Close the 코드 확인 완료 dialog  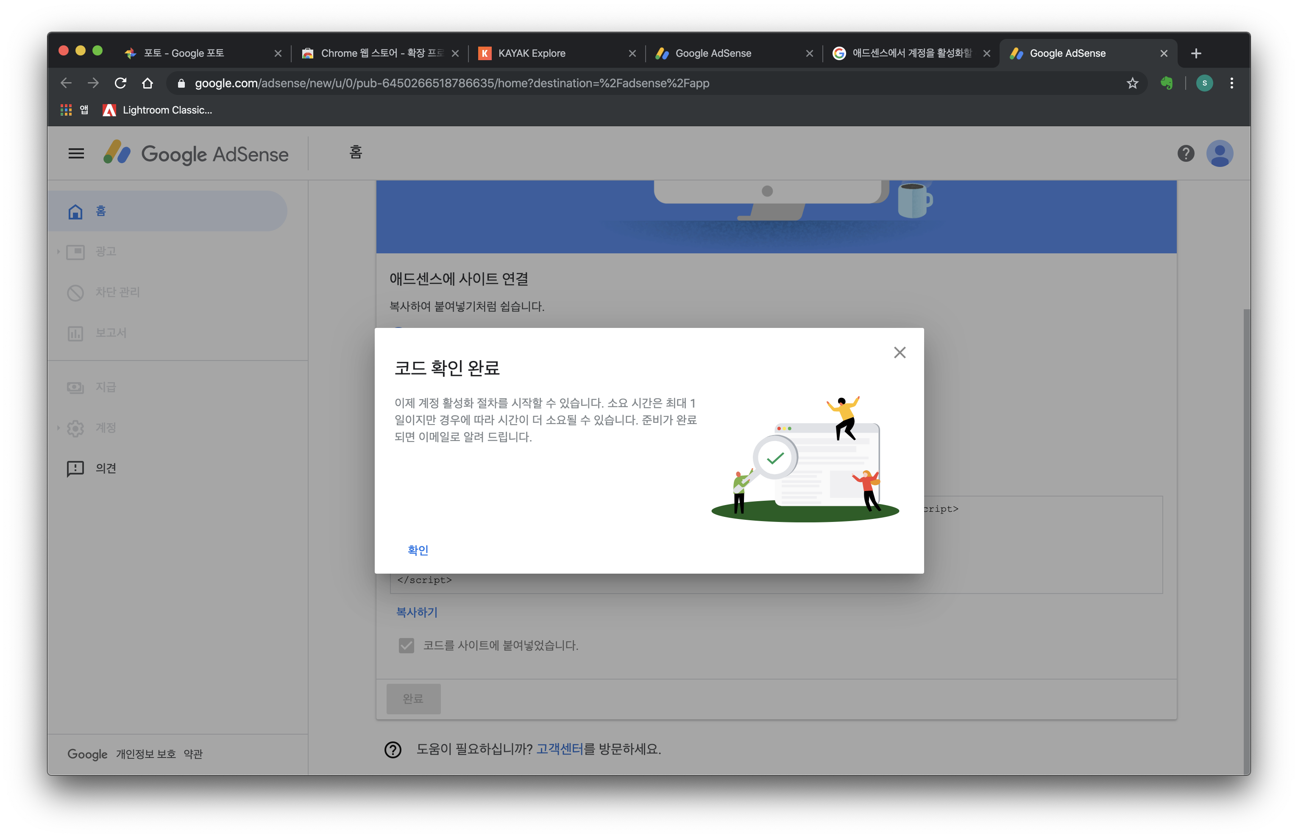coord(900,352)
